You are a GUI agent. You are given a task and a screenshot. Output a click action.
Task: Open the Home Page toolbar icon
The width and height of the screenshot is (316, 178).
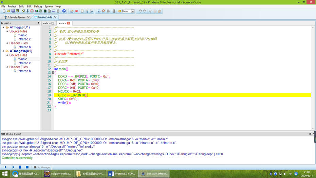click(x=23, y=11)
